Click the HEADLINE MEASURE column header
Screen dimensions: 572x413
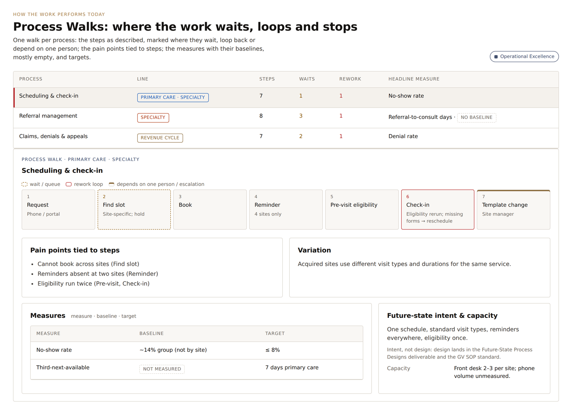click(x=414, y=79)
